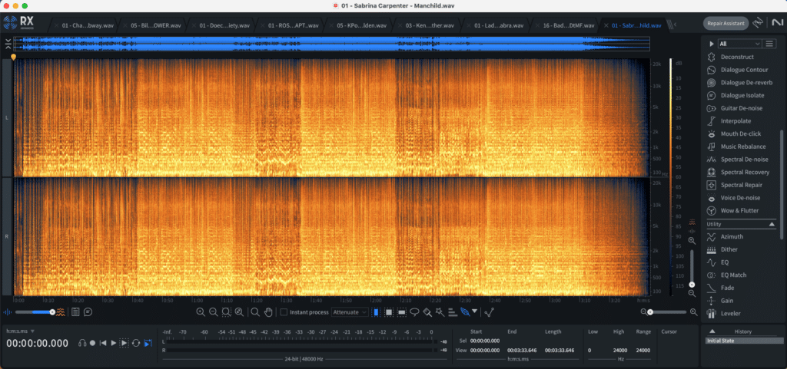Viewport: 787px width, 369px height.
Task: Collapse the History panel arrow
Action: 712,331
